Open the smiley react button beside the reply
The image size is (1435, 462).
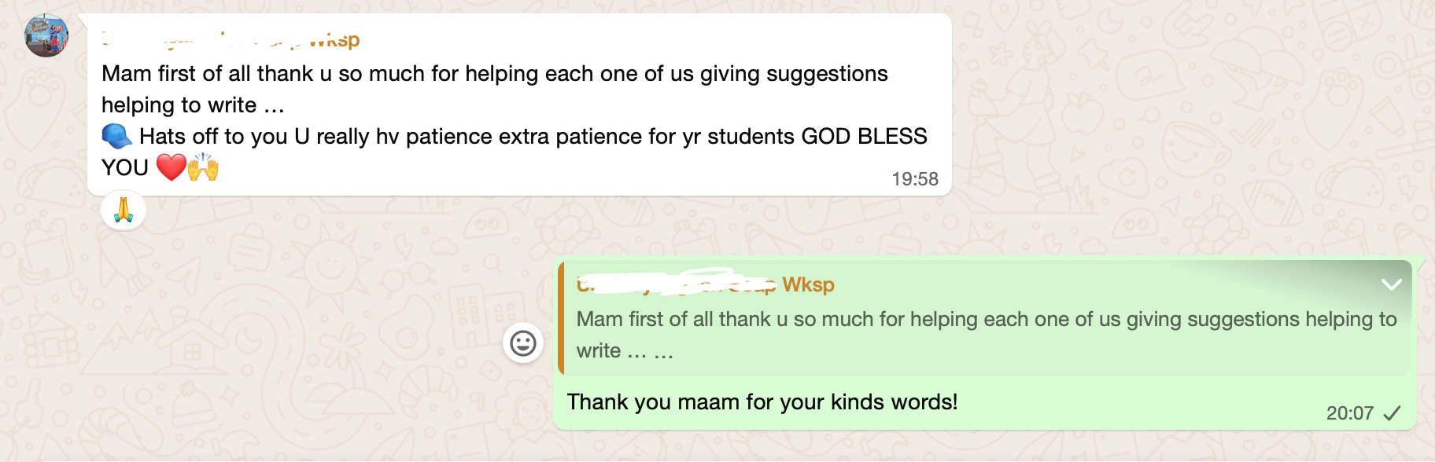[523, 343]
